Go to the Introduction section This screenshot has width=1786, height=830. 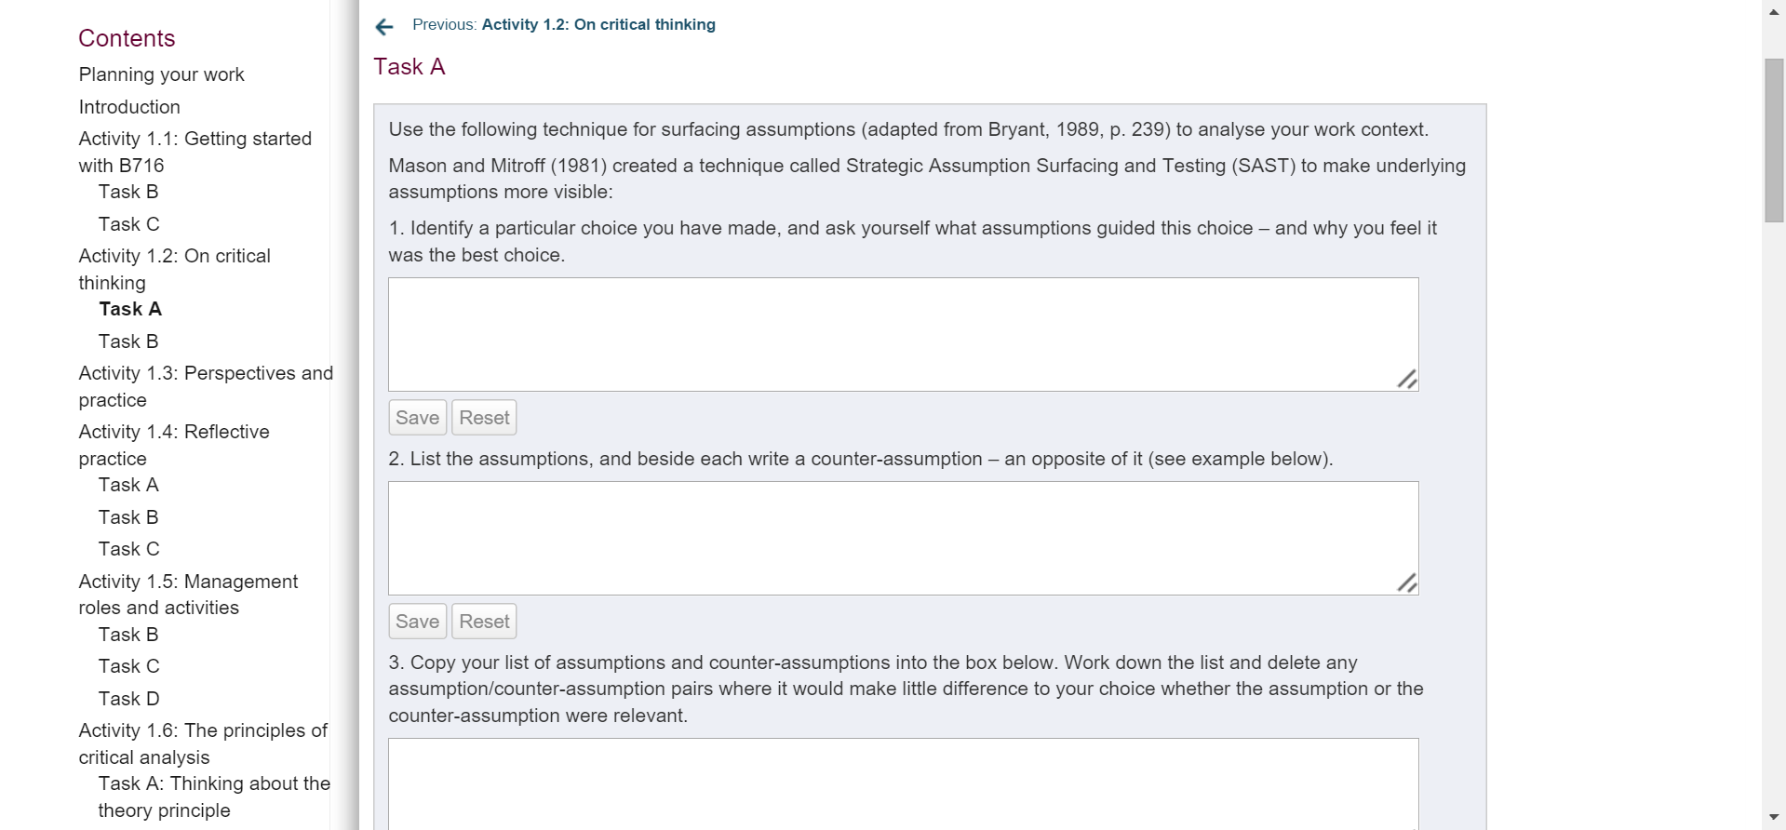click(129, 107)
